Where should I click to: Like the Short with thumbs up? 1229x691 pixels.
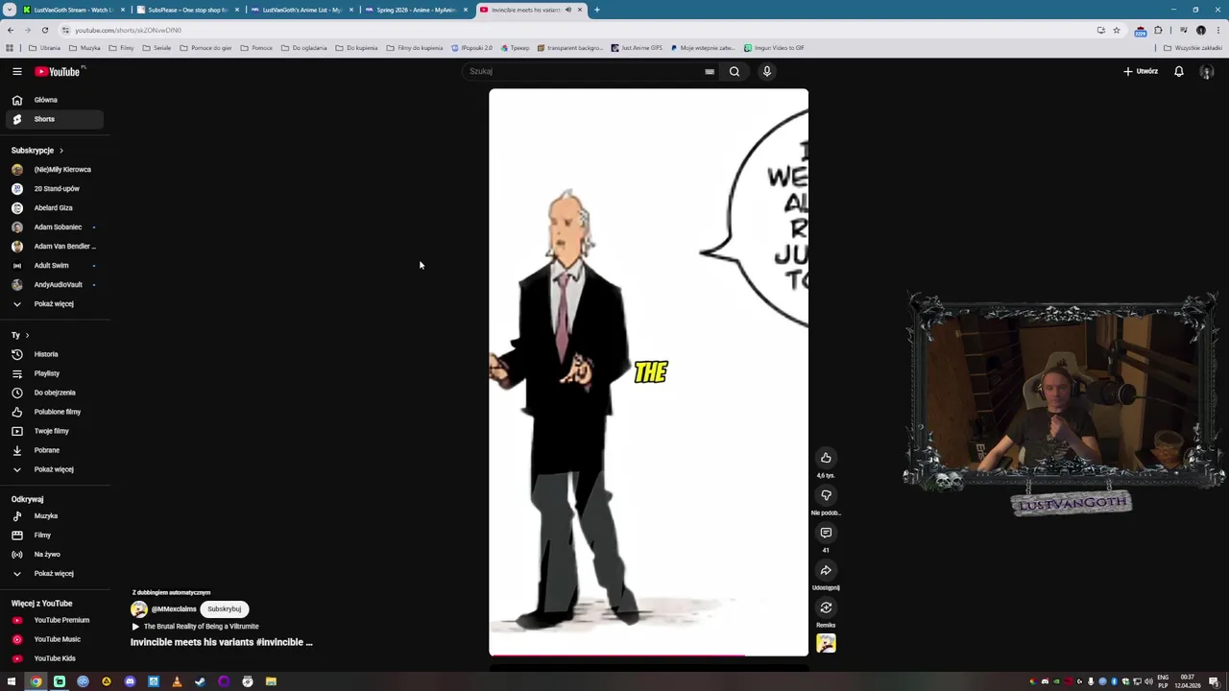[826, 458]
